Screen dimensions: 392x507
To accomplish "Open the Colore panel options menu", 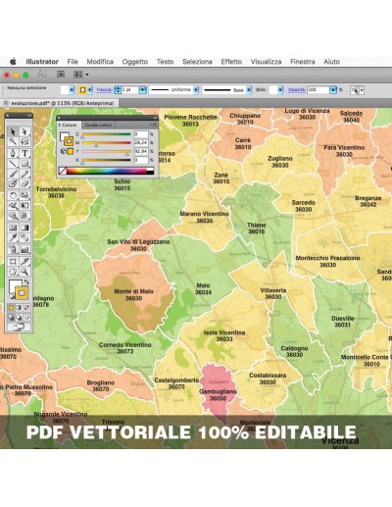I will [154, 125].
